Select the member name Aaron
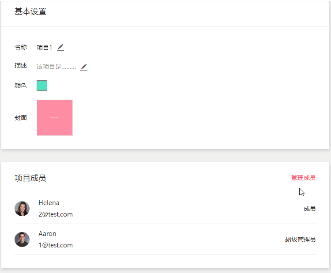 pos(47,234)
